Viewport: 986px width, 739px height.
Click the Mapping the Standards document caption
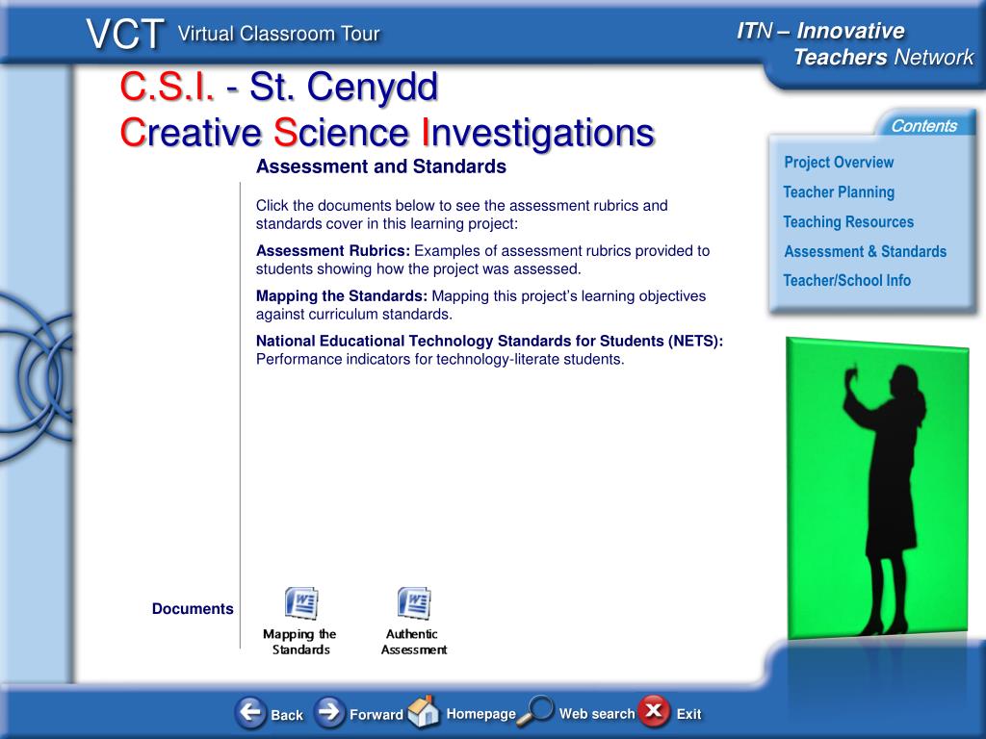(300, 642)
